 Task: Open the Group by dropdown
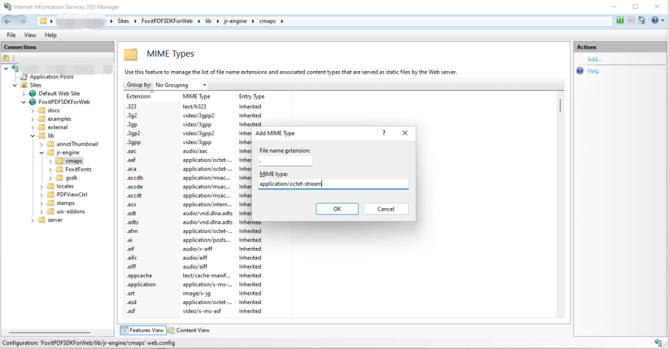tap(180, 85)
